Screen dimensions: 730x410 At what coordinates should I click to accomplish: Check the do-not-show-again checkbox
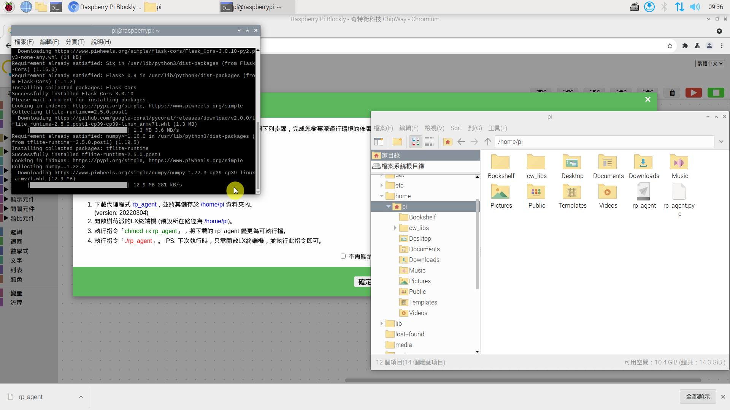point(343,256)
